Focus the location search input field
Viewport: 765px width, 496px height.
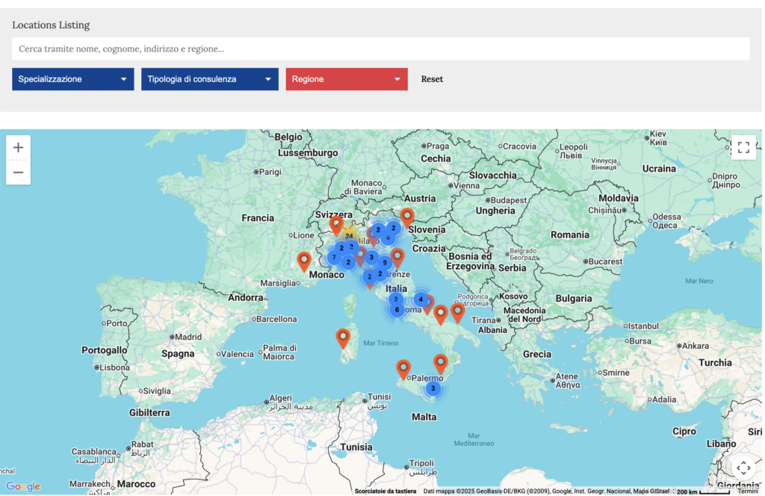point(380,49)
